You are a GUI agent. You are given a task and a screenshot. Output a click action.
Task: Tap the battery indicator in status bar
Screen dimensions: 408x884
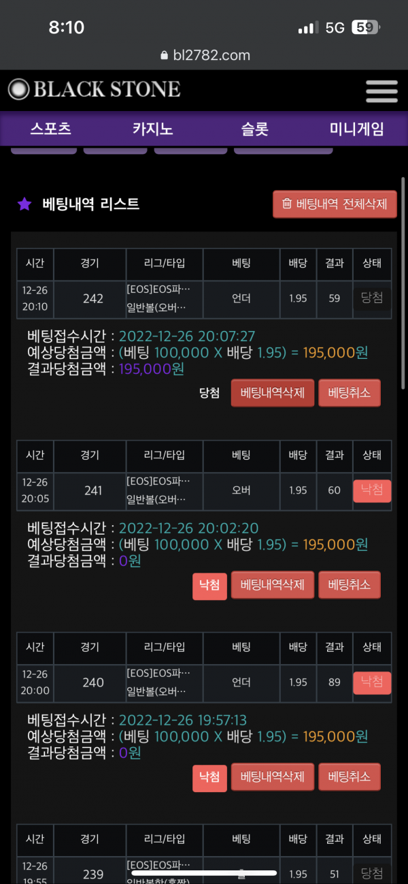pos(367,28)
